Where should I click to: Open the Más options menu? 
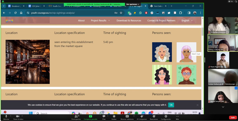[177, 118]
